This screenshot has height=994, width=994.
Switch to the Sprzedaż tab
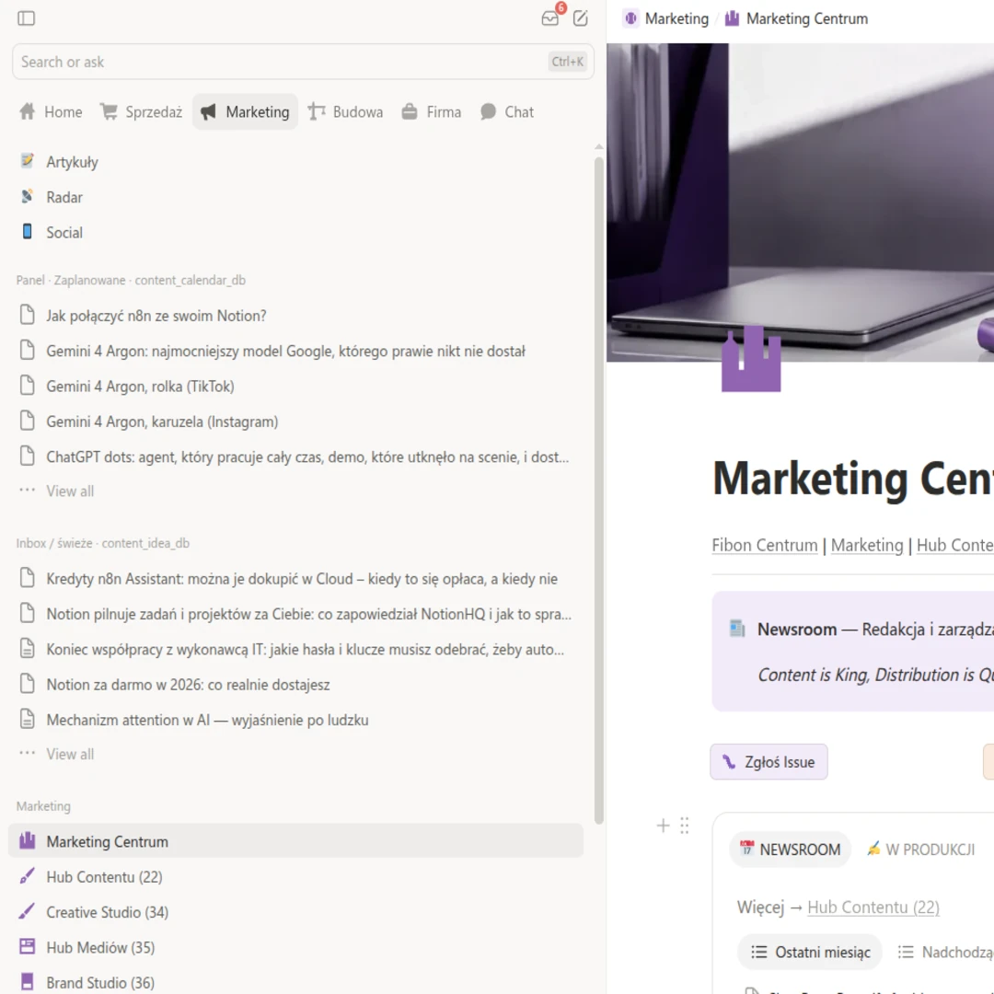(x=141, y=112)
